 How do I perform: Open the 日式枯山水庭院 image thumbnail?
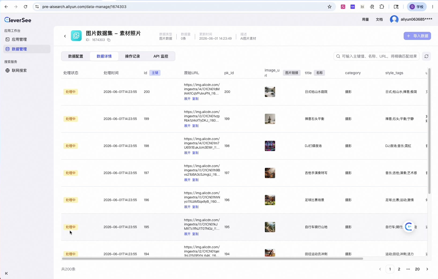[270, 92]
